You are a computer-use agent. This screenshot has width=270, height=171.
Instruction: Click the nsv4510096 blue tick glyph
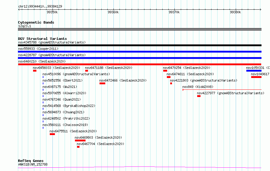43,77
